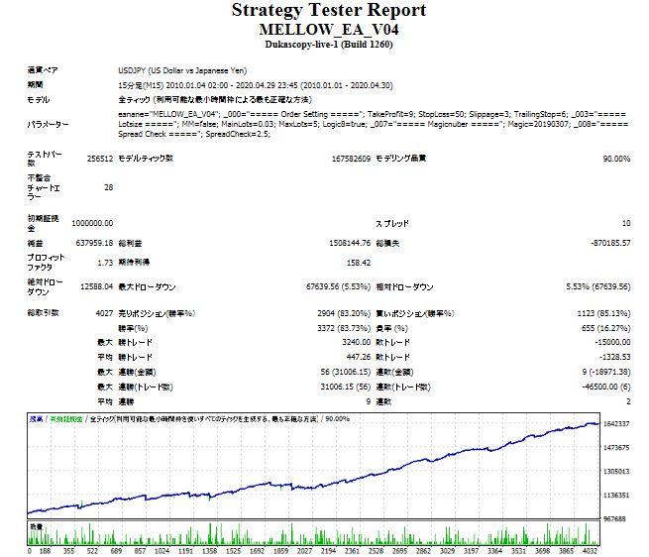Click the graph axis value '1642337'
Viewport: 649px width, 557px height.
pyautogui.click(x=616, y=424)
